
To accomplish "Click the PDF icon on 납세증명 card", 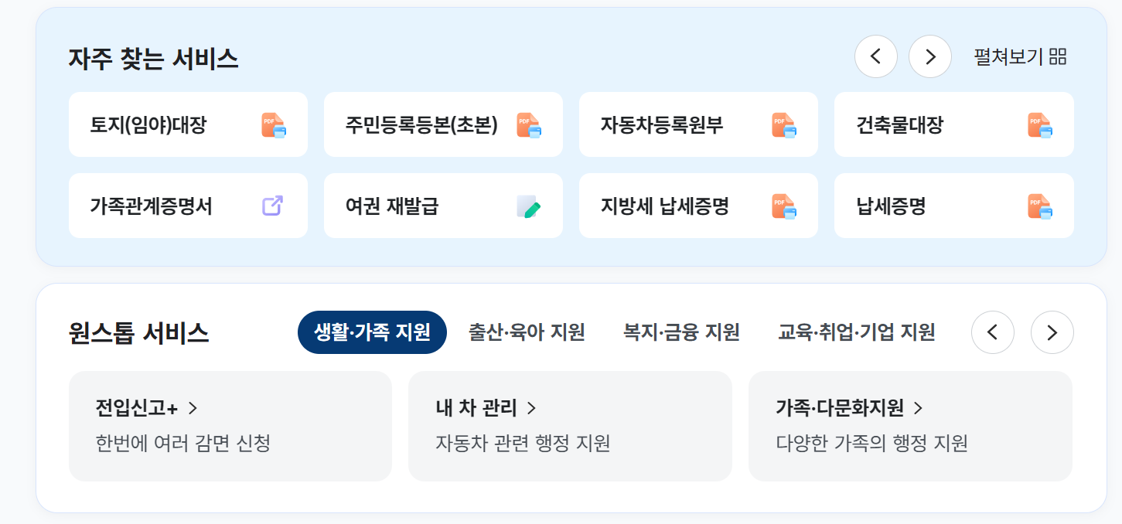I will click(1040, 206).
